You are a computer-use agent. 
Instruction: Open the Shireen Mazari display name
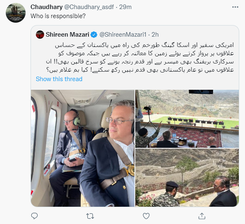[x=67, y=35]
